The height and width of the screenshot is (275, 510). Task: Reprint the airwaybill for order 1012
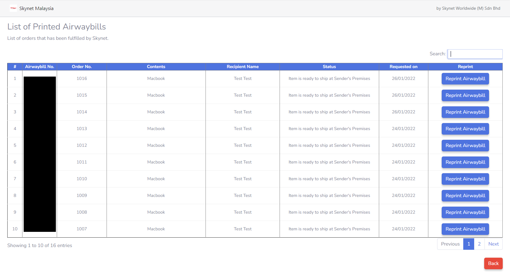pyautogui.click(x=465, y=145)
